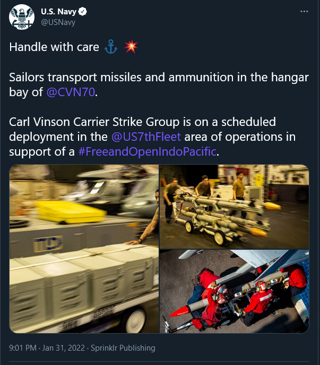The height and width of the screenshot is (365, 320).
Task: Click the Jan 31, 2022 date link
Action: (64, 348)
